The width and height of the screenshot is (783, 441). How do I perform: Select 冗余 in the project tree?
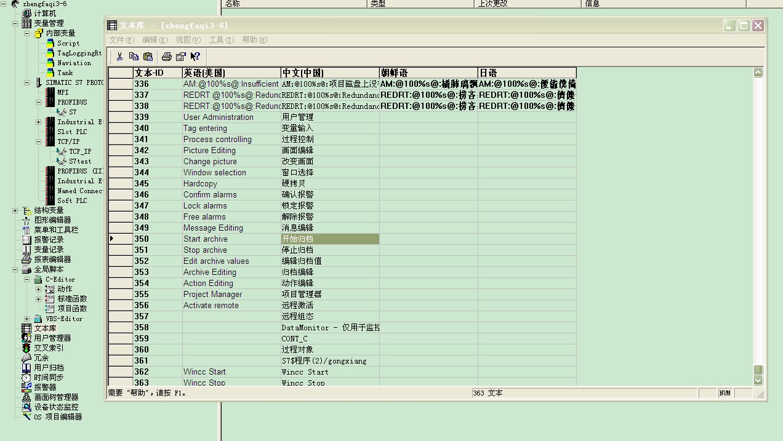41,357
